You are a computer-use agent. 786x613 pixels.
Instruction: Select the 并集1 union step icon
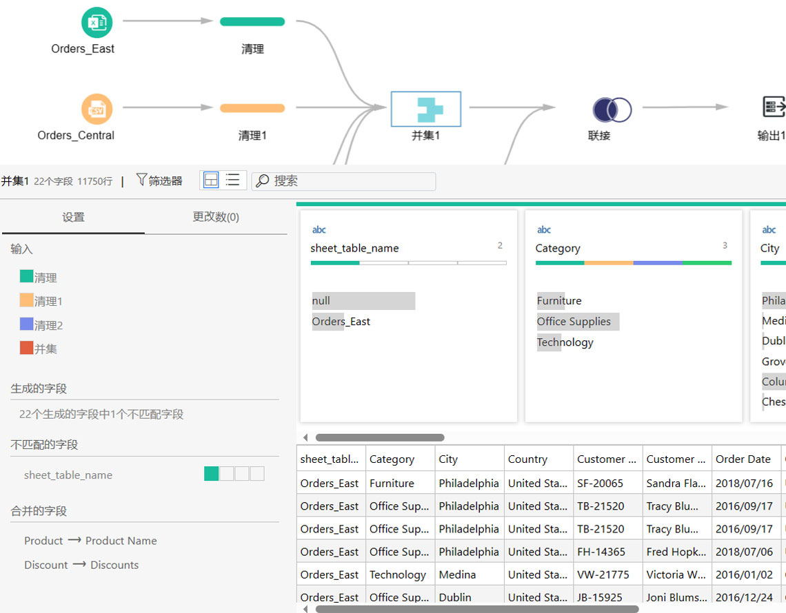426,110
